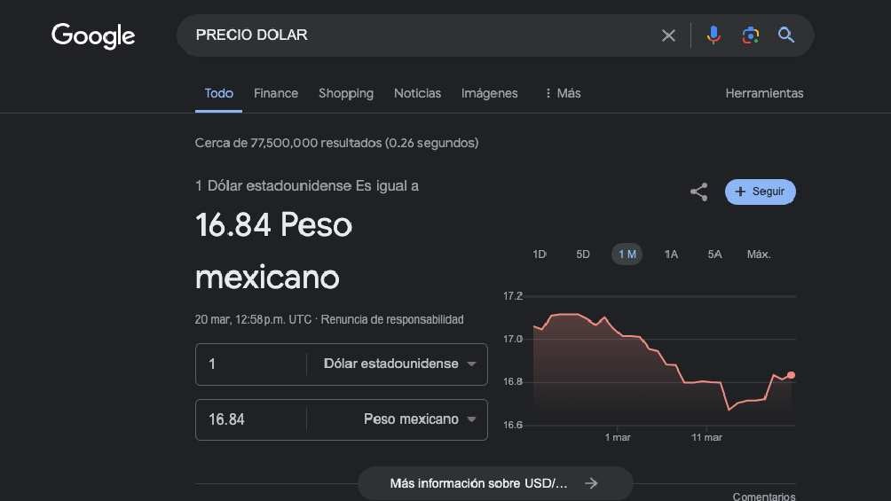Viewport: 891px width, 501px height.
Task: Open Google Lens image search
Action: pyautogui.click(x=750, y=35)
